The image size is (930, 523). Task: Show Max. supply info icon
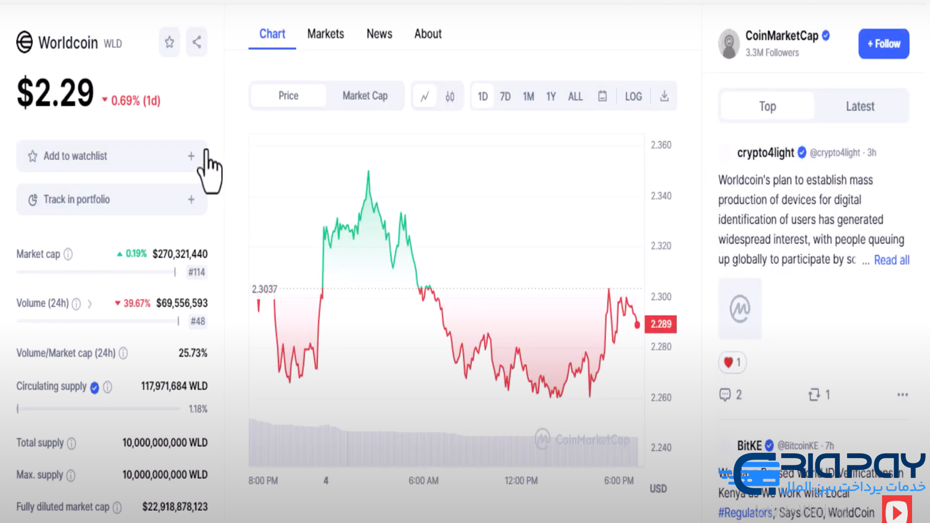tap(71, 476)
